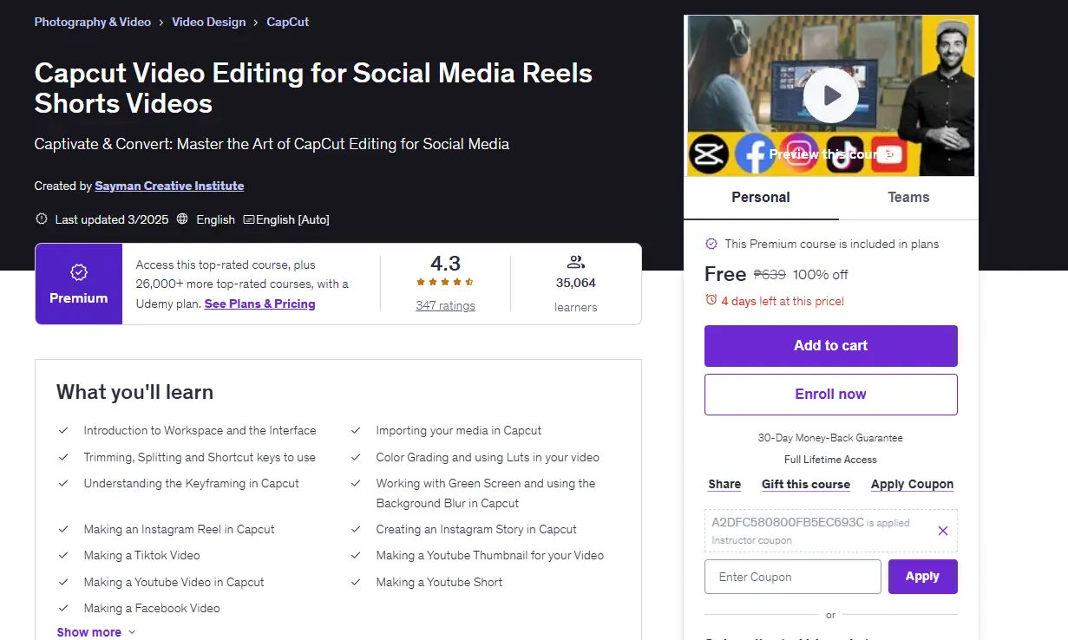The width and height of the screenshot is (1068, 640).
Task: Click checkmark beside Introduction to Workspace
Action: click(x=63, y=430)
